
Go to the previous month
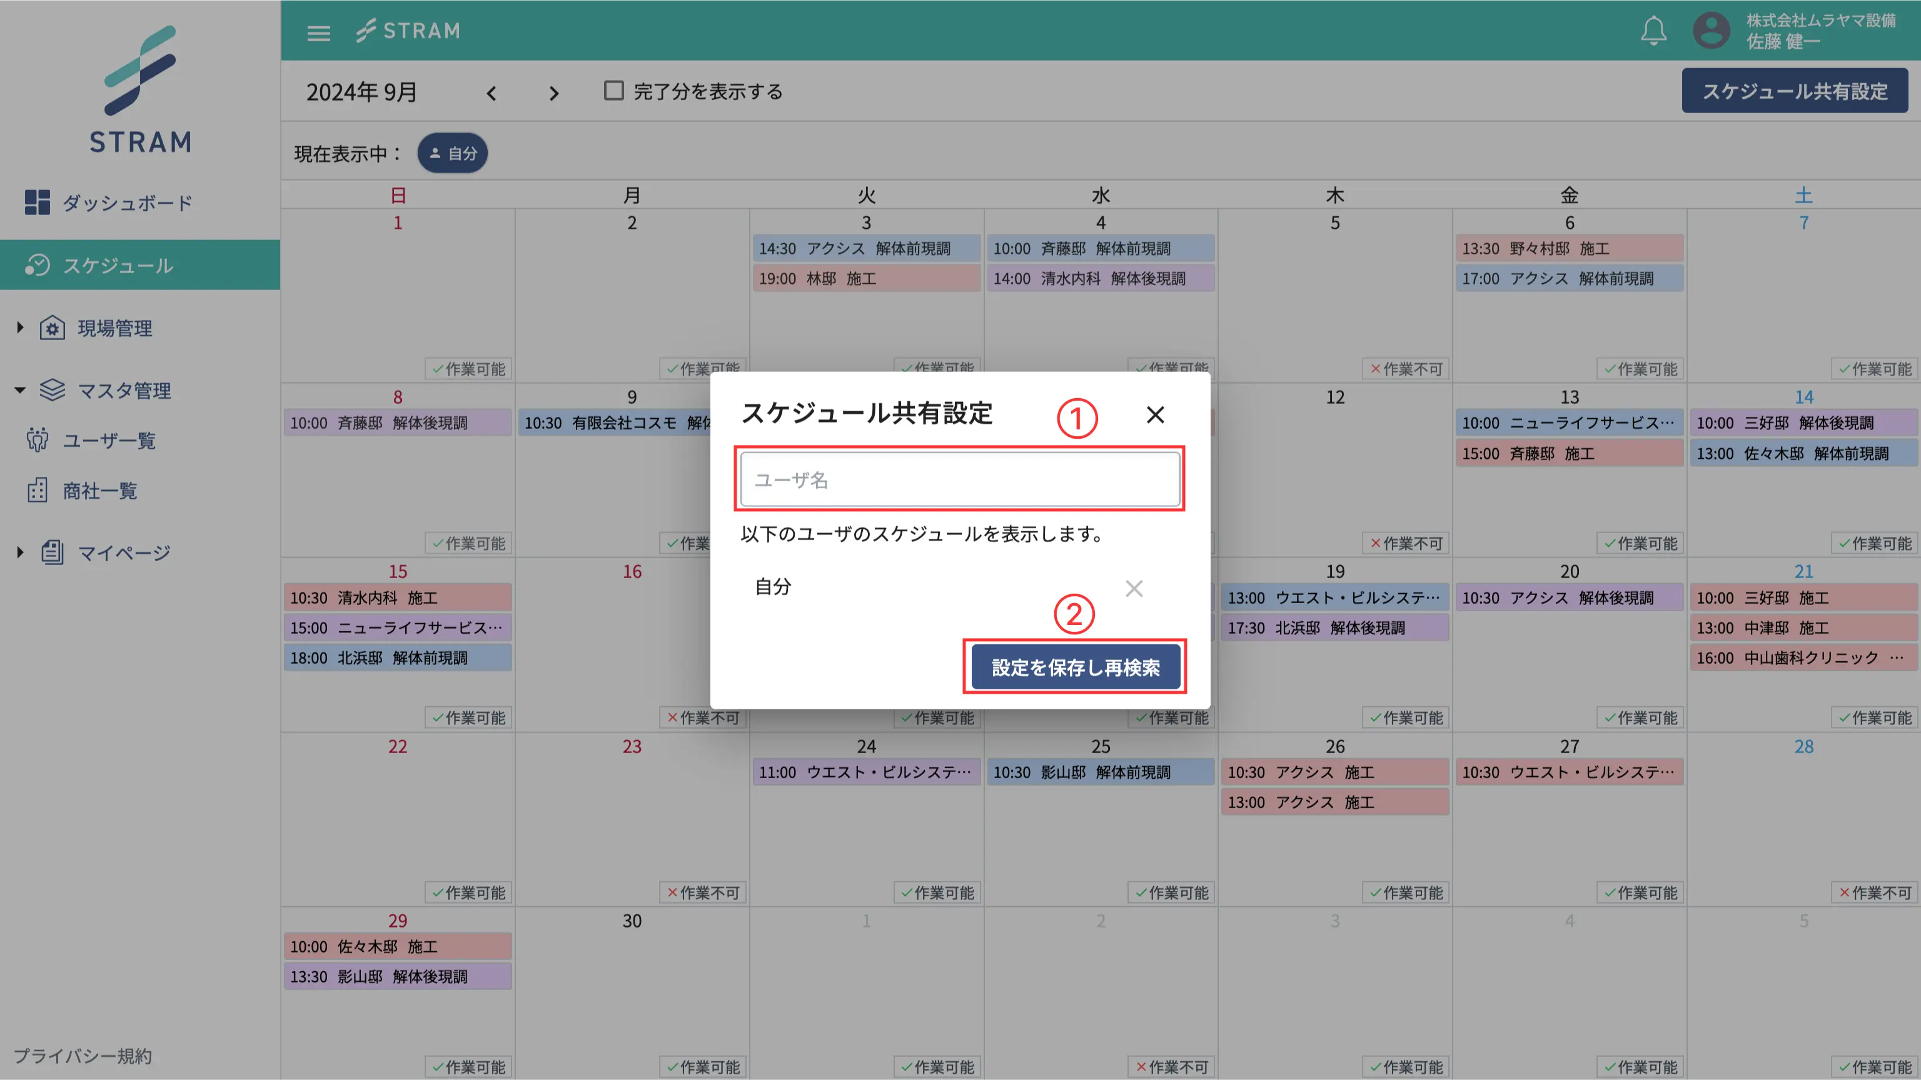(x=492, y=93)
